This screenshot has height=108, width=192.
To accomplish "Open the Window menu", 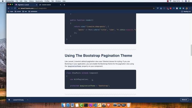I will pyautogui.click(x=58, y=1).
